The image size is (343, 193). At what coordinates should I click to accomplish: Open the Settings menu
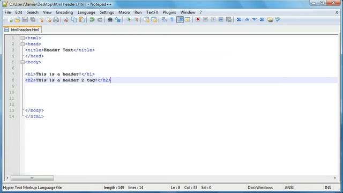[x=107, y=12]
